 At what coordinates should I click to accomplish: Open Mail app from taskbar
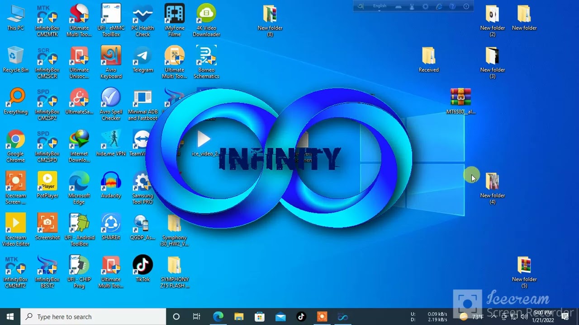coord(280,317)
